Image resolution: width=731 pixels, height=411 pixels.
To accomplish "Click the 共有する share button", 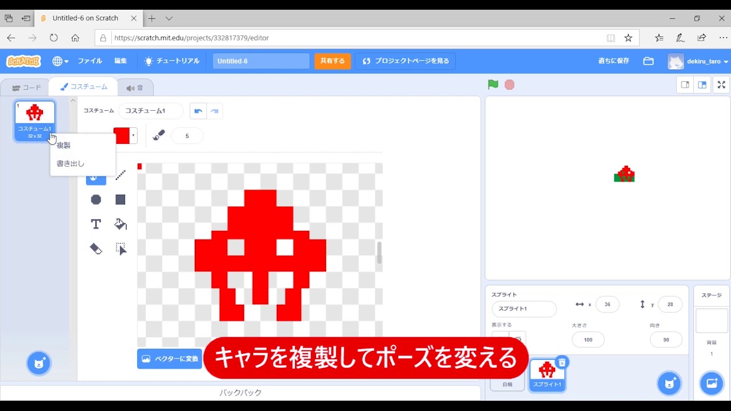I will [x=332, y=61].
